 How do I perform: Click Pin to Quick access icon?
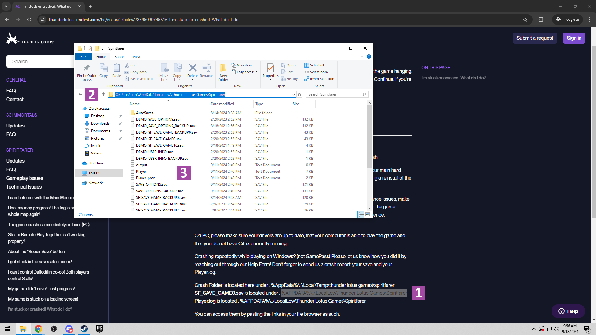[x=87, y=68]
